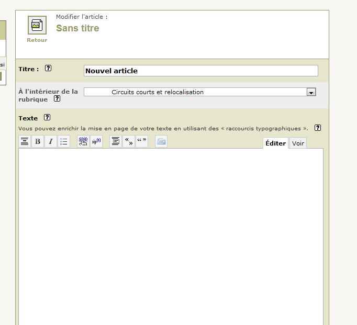The width and height of the screenshot is (357, 325).
Task: Select the Éditer tab
Action: tap(275, 143)
